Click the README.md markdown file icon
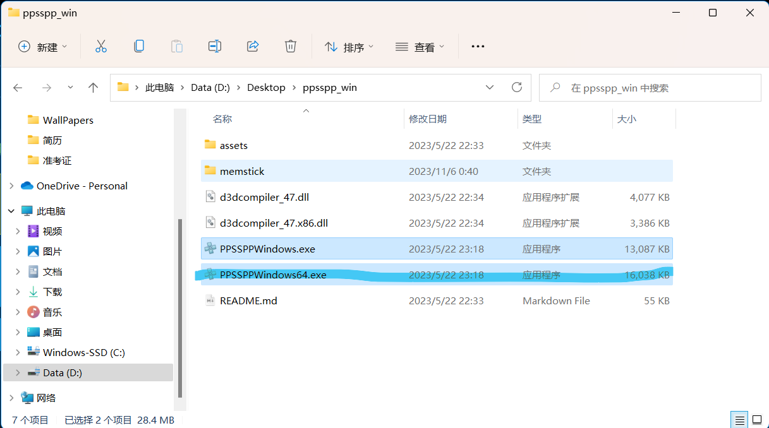769x428 pixels. pyautogui.click(x=210, y=300)
